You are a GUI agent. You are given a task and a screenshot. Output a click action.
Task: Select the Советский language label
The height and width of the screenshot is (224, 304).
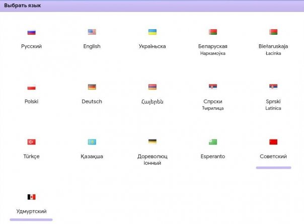pyautogui.click(x=273, y=157)
